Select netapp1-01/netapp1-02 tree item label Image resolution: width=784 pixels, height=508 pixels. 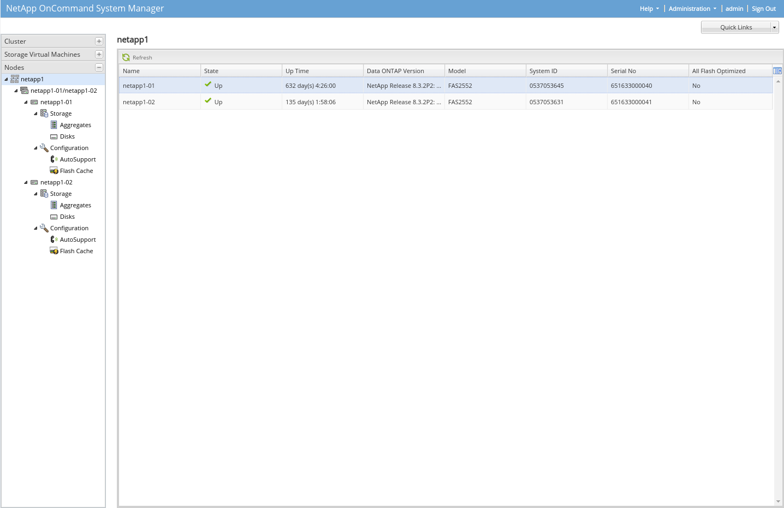[x=64, y=91]
